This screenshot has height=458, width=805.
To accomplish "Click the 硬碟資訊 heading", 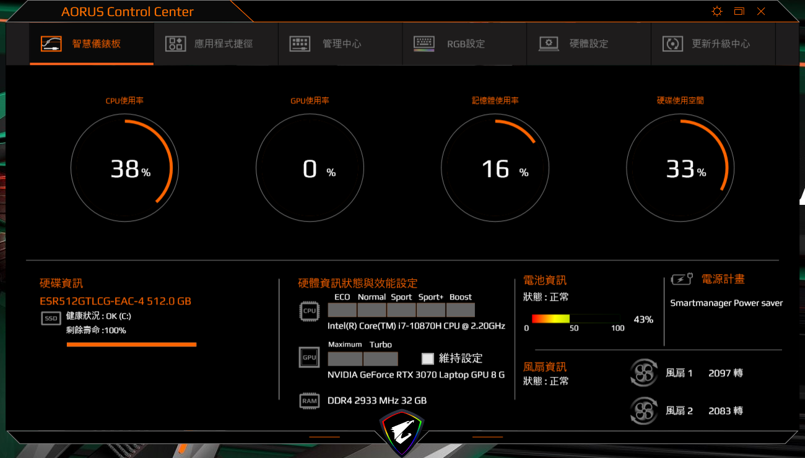I will (x=61, y=283).
